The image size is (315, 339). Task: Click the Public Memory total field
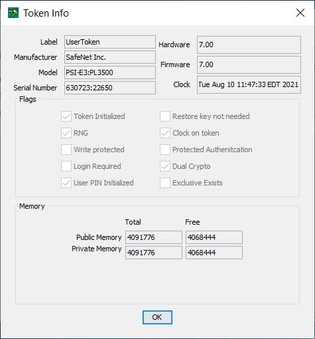[154, 237]
